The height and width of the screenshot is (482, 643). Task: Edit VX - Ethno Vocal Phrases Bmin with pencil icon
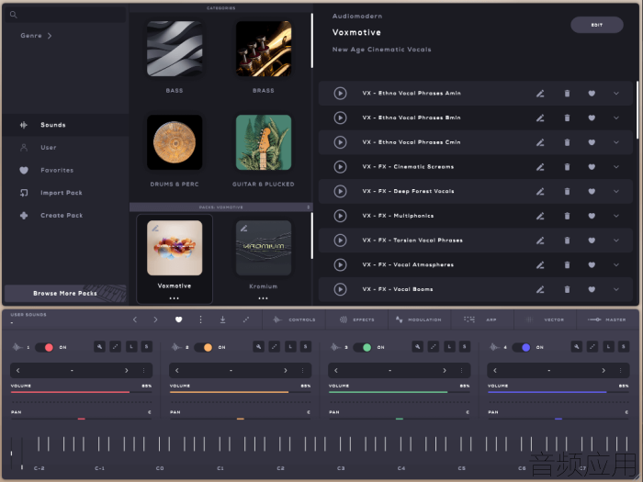coord(540,118)
